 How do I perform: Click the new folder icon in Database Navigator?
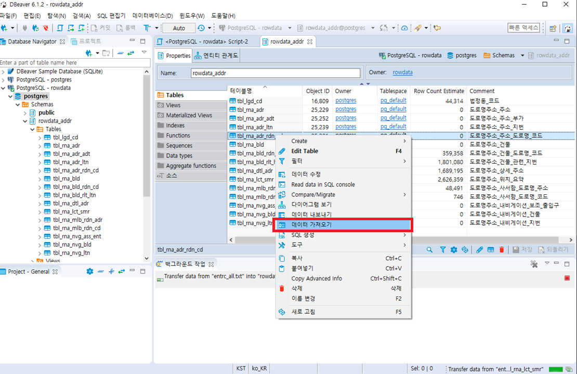(106, 54)
